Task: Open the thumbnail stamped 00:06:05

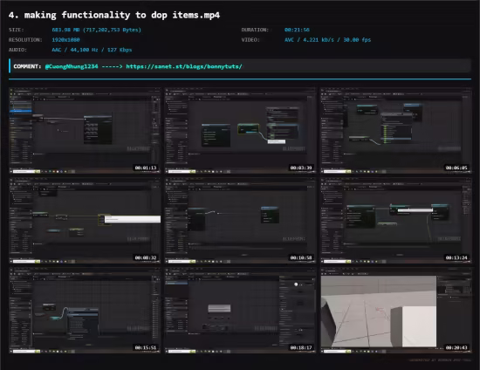Action: (x=396, y=131)
